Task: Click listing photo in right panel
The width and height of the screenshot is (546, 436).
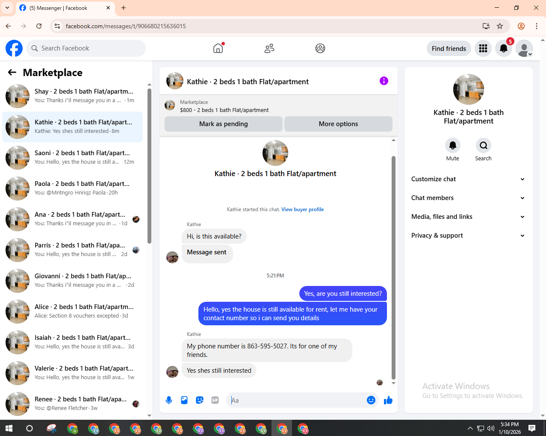Action: [469, 89]
